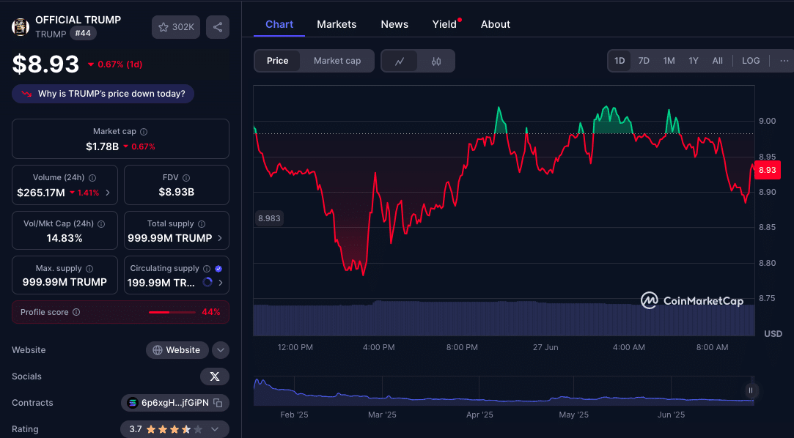Screen dimensions: 794x438
Task: Open the X social link
Action: pyautogui.click(x=215, y=376)
